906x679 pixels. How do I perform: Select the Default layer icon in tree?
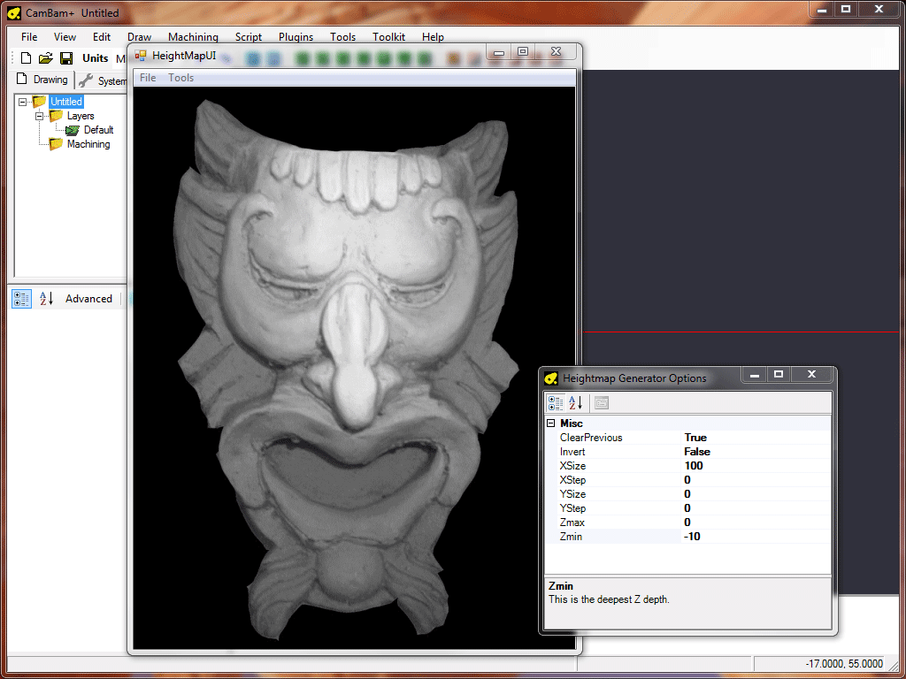72,130
